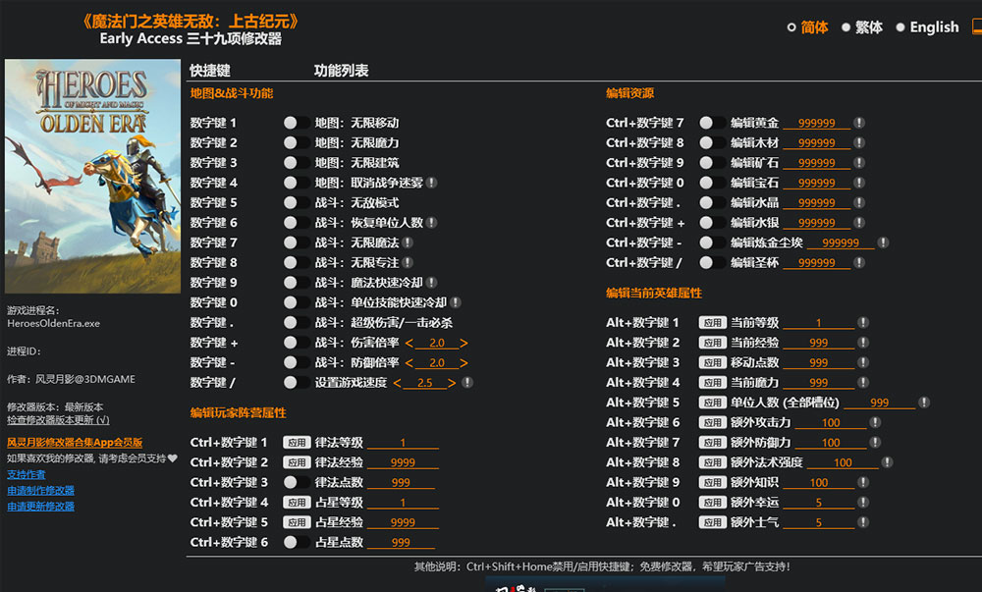Apply 律法等级 value
Viewport: 982px width, 592px height.
297,443
